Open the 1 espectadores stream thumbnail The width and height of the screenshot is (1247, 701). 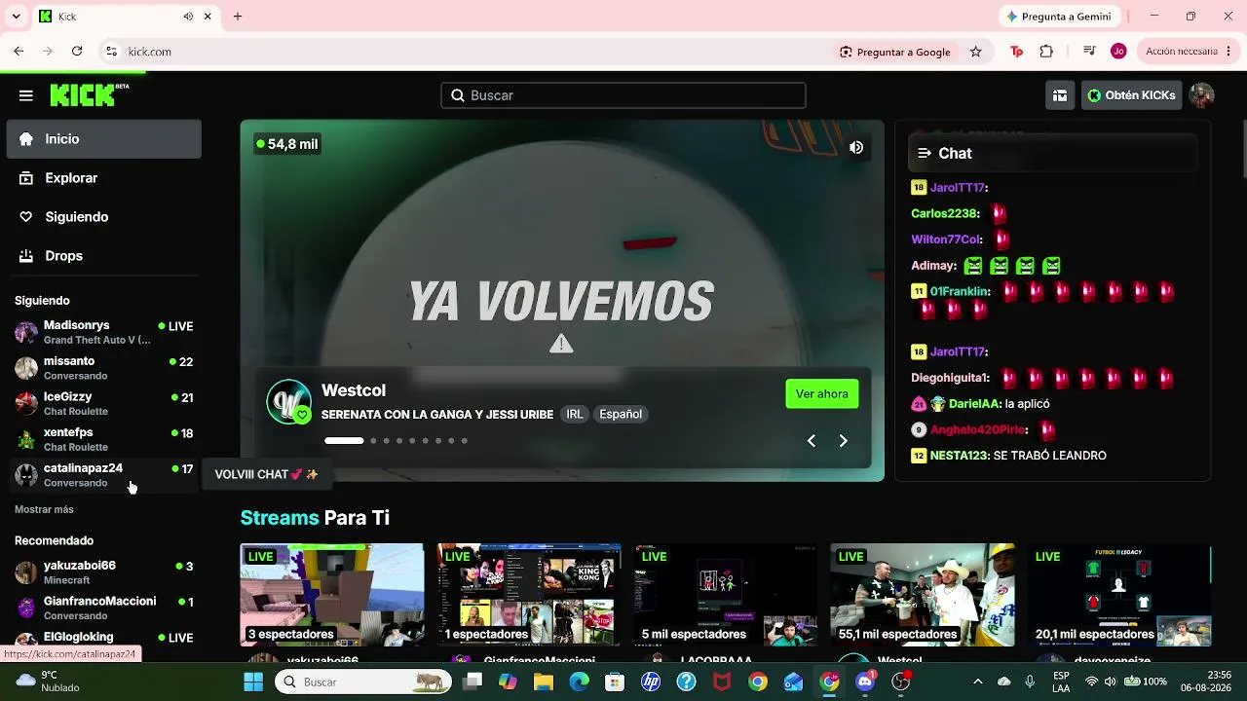[x=529, y=595]
